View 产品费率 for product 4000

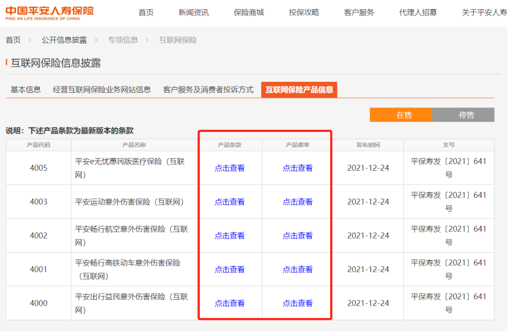coord(298,303)
